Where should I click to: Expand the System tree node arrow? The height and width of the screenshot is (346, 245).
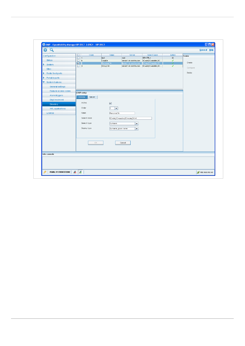(x=44, y=65)
